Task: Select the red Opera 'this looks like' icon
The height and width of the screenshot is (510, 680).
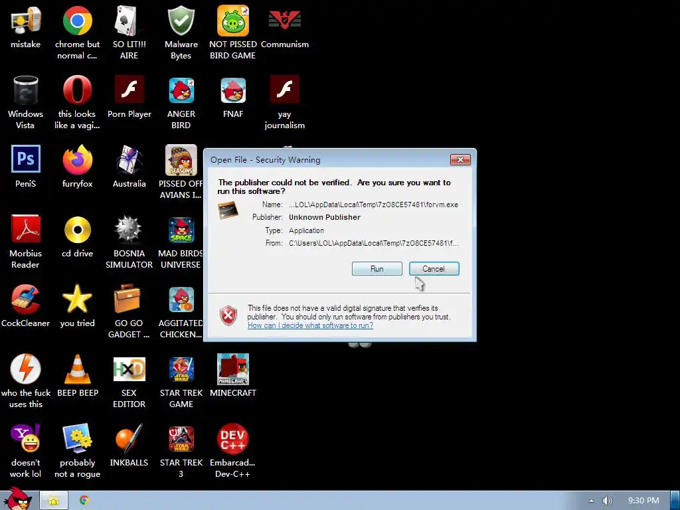Action: click(77, 90)
